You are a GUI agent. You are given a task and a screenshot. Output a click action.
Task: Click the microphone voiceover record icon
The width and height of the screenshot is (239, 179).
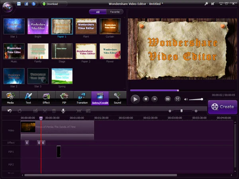[x=63, y=111]
